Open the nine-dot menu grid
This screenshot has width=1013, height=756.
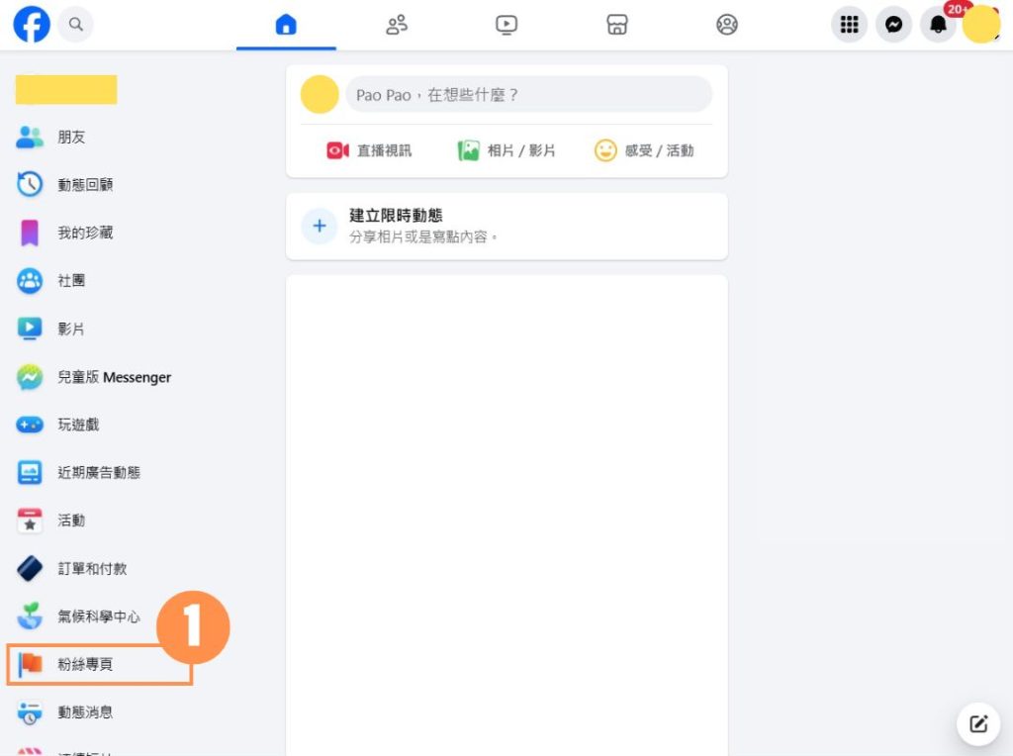pyautogui.click(x=849, y=25)
